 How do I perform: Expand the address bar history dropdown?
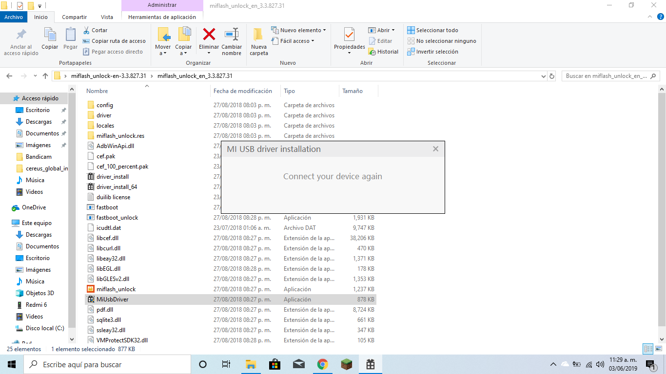[544, 76]
